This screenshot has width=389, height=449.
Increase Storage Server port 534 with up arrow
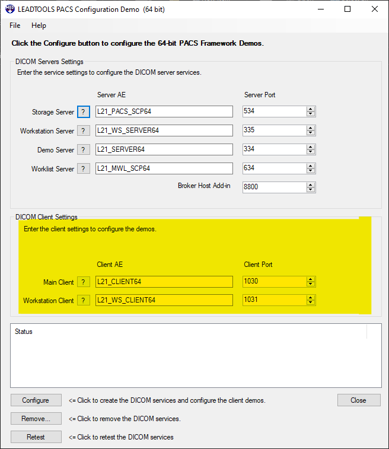(311, 109)
